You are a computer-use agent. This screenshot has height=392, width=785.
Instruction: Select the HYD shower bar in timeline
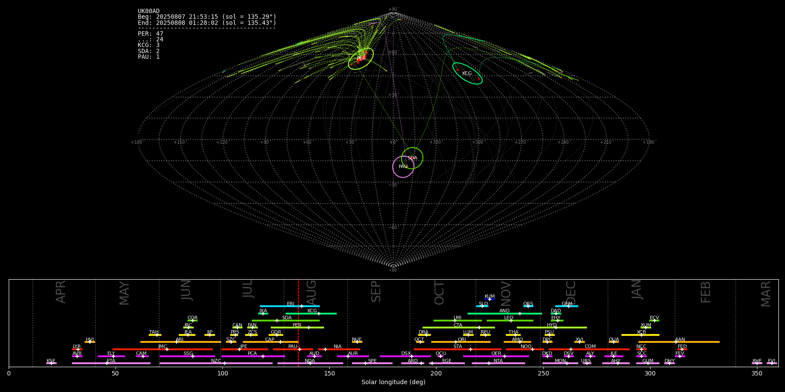click(x=552, y=328)
